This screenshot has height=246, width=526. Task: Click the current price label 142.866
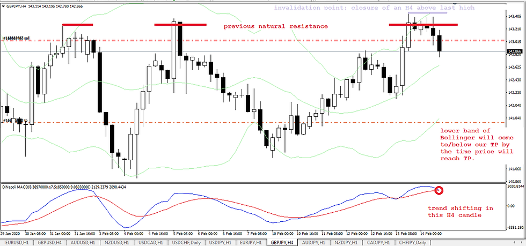[x=515, y=51]
